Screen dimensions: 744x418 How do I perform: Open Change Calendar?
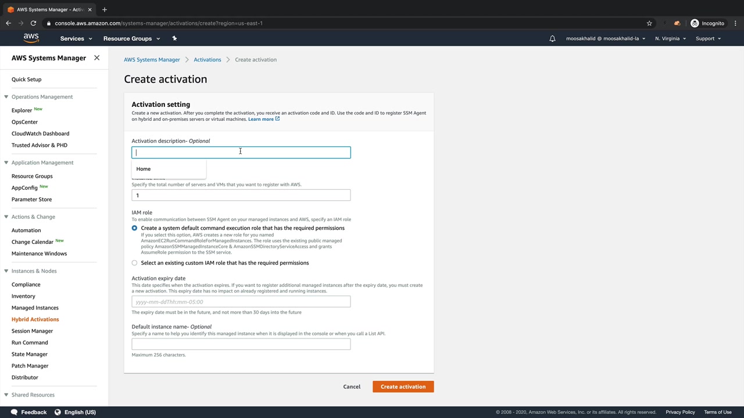[x=33, y=242]
